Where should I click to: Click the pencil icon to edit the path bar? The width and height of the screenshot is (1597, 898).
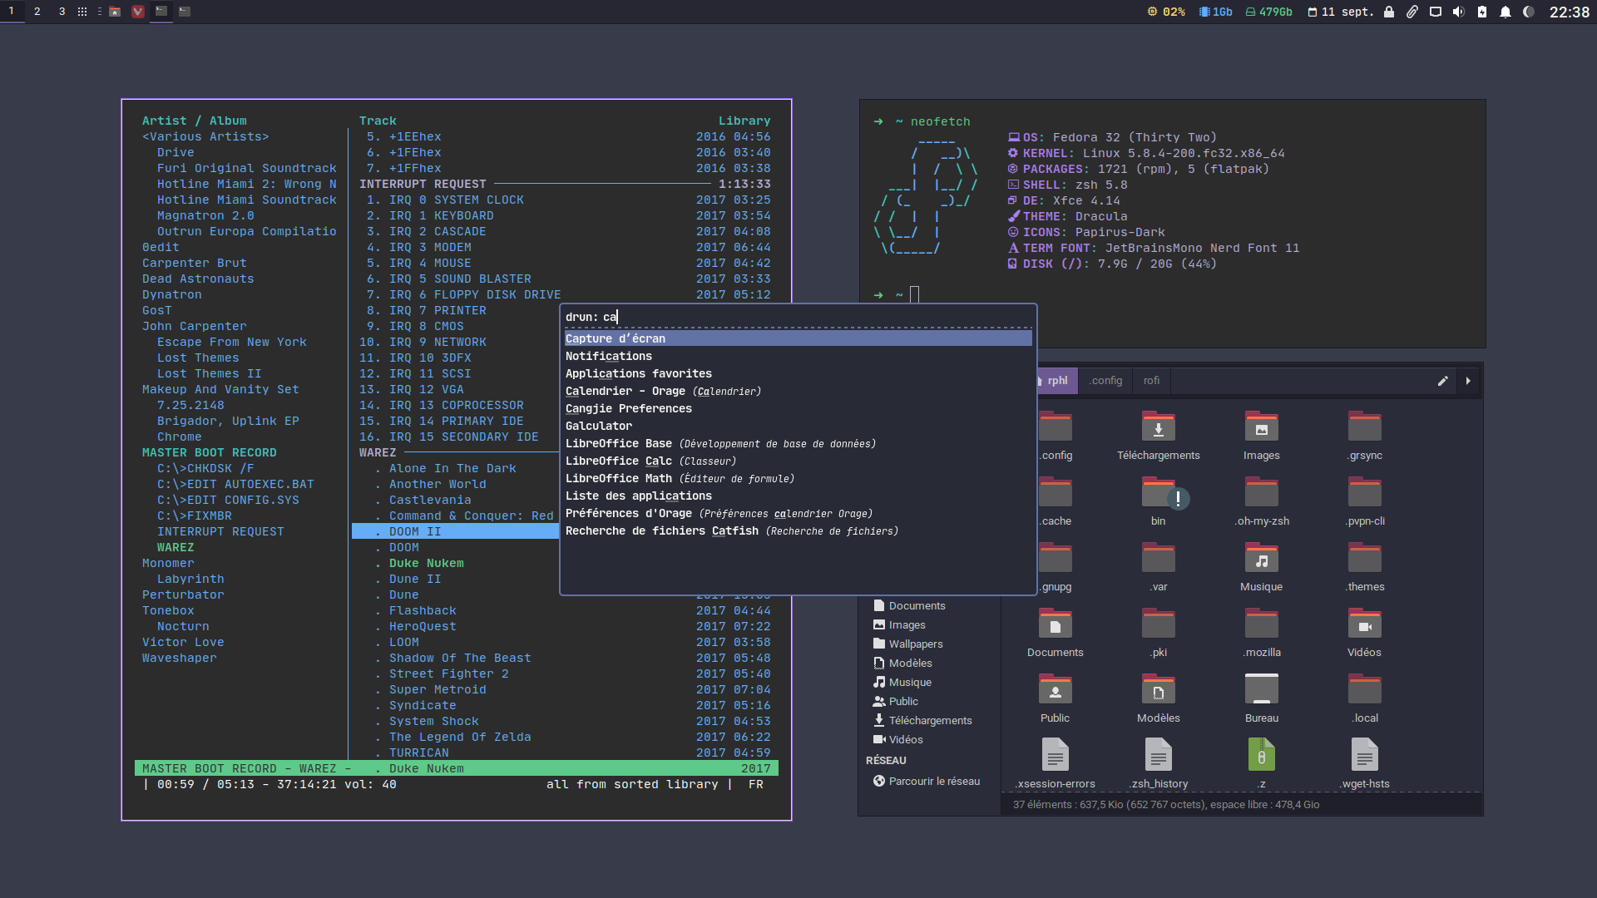[x=1445, y=381]
